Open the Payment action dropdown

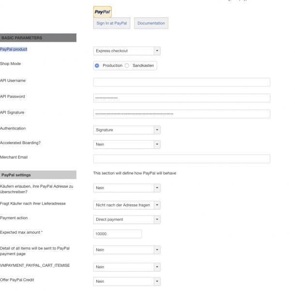[x=126, y=220]
